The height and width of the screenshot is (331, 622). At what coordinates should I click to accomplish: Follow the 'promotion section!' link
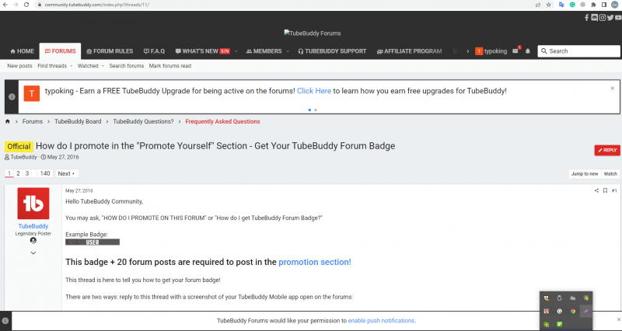[x=314, y=262]
